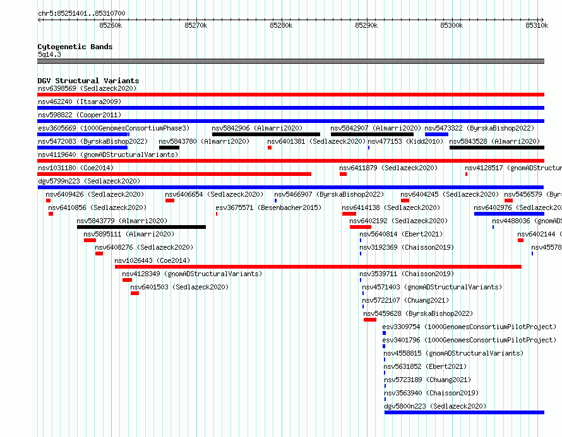This screenshot has width=562, height=437.
Task: Open nsv6401503 (Sedlazeck2020) label
Action: [179, 287]
